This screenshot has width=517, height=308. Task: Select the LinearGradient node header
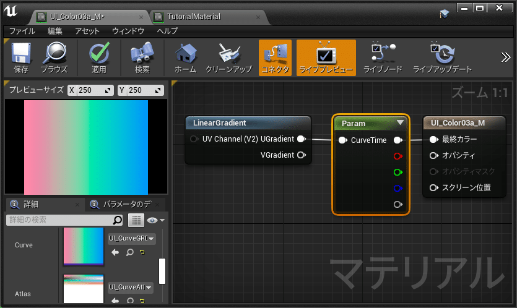248,123
